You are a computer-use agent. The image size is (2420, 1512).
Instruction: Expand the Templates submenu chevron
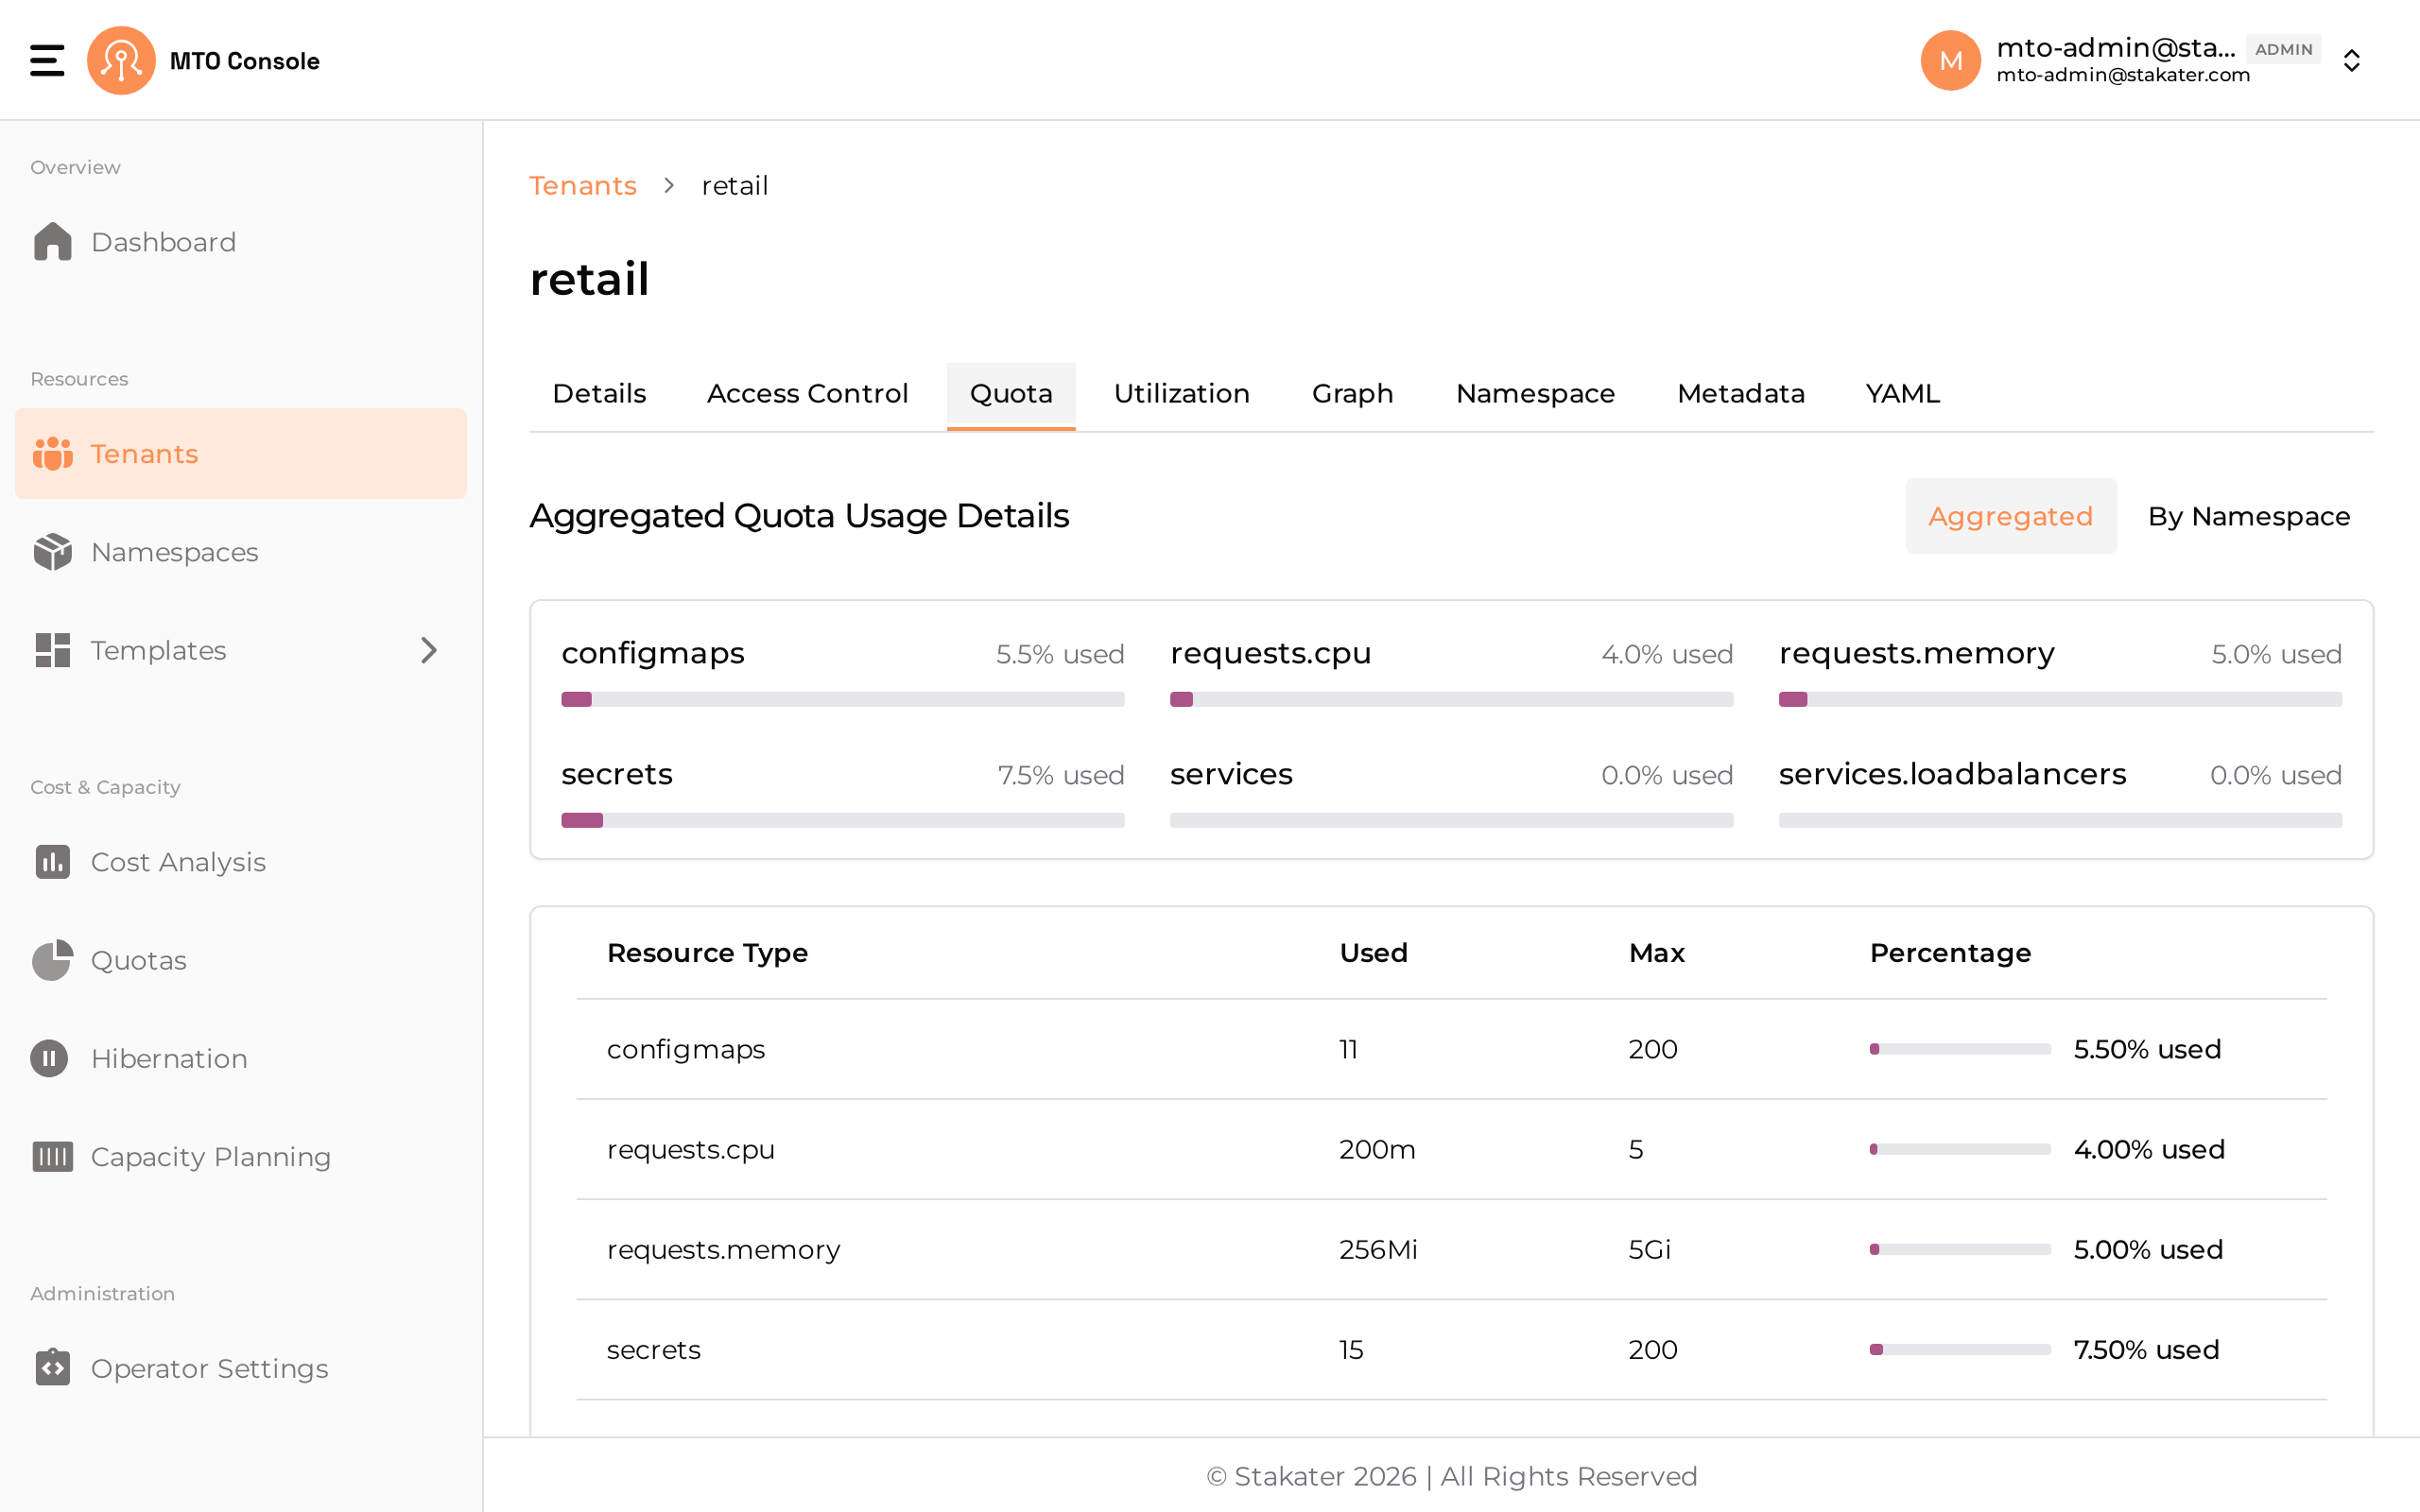[429, 650]
